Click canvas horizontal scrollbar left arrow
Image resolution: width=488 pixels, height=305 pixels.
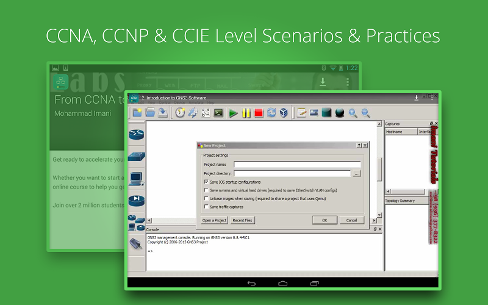[x=149, y=220]
